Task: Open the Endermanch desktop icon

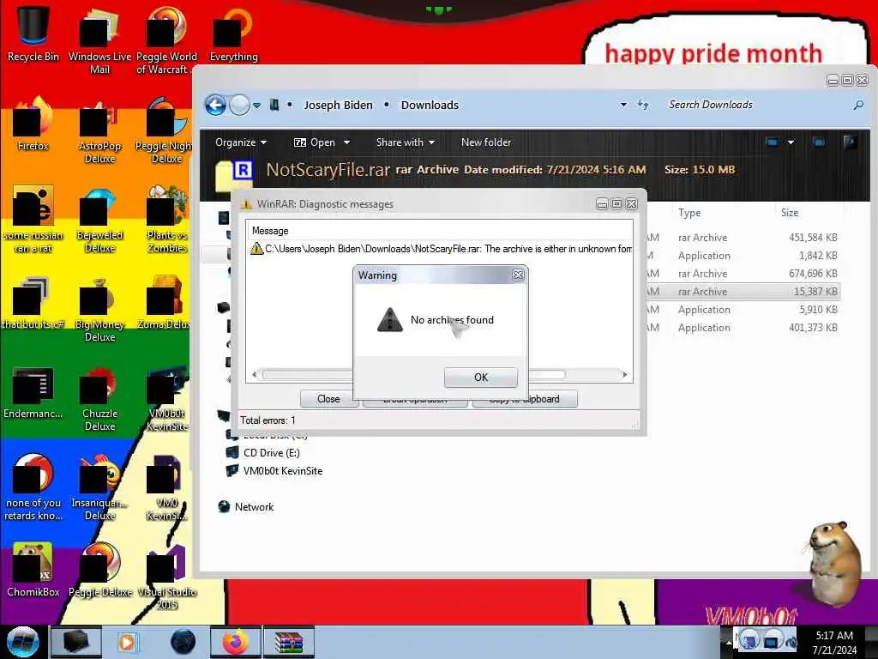Action: [33, 392]
